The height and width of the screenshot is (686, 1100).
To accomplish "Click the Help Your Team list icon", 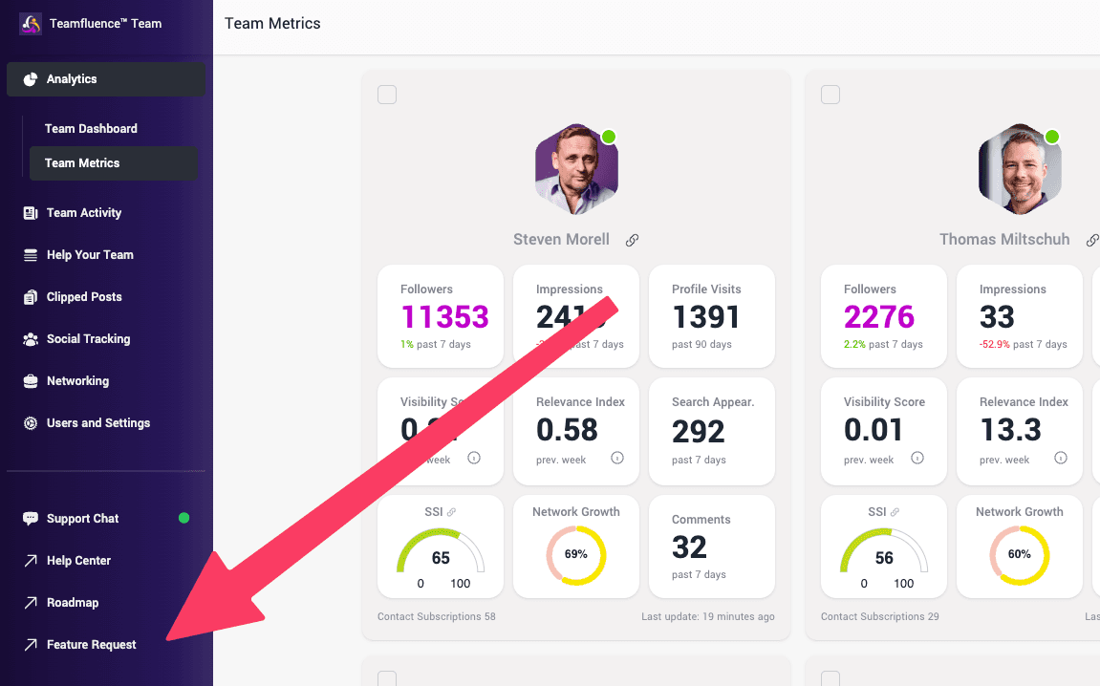I will coord(31,255).
